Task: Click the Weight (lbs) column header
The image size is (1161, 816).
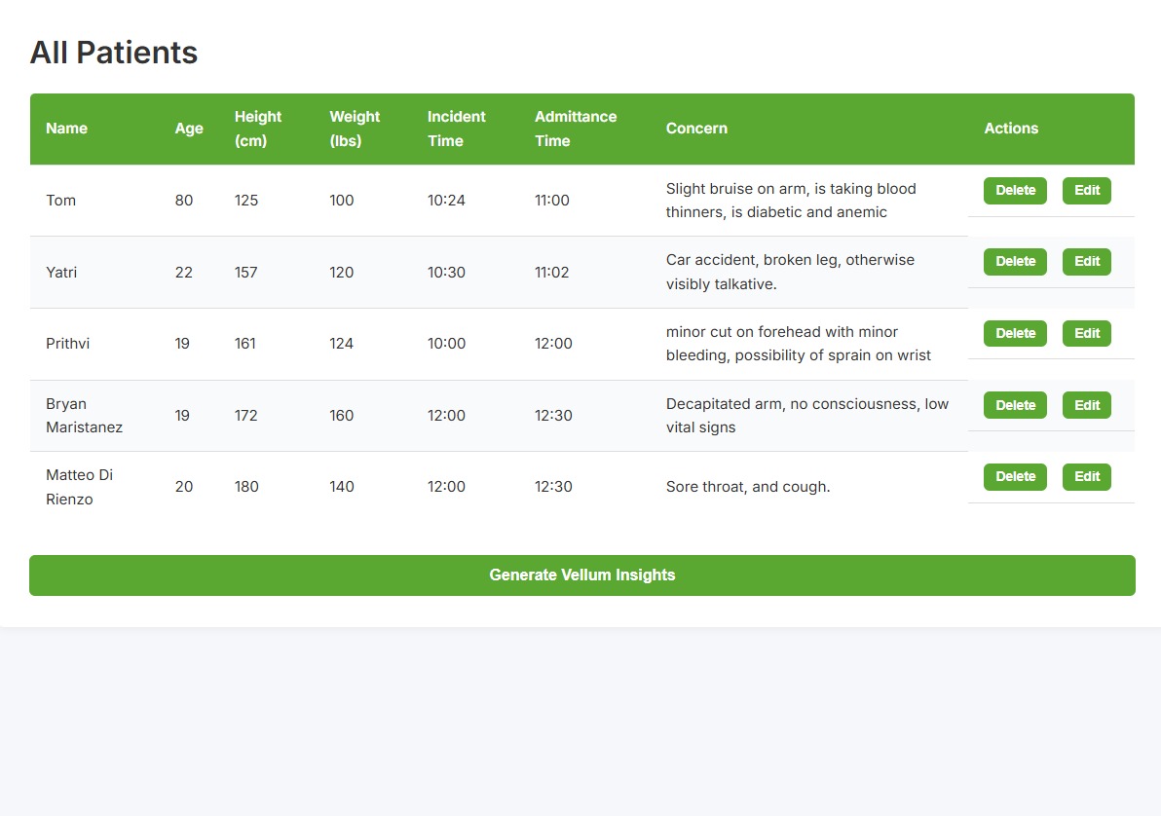Action: click(x=355, y=129)
